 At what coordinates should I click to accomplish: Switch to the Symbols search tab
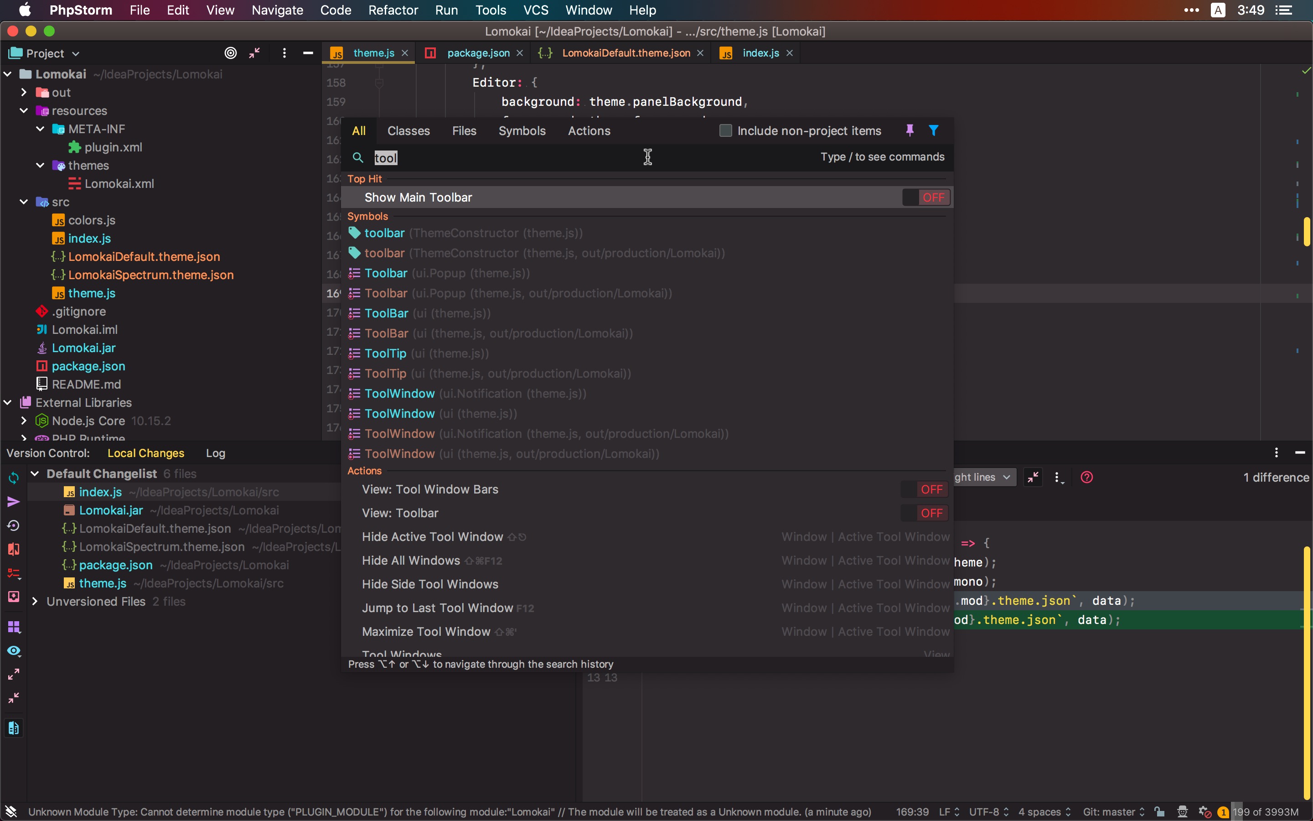[x=522, y=131]
